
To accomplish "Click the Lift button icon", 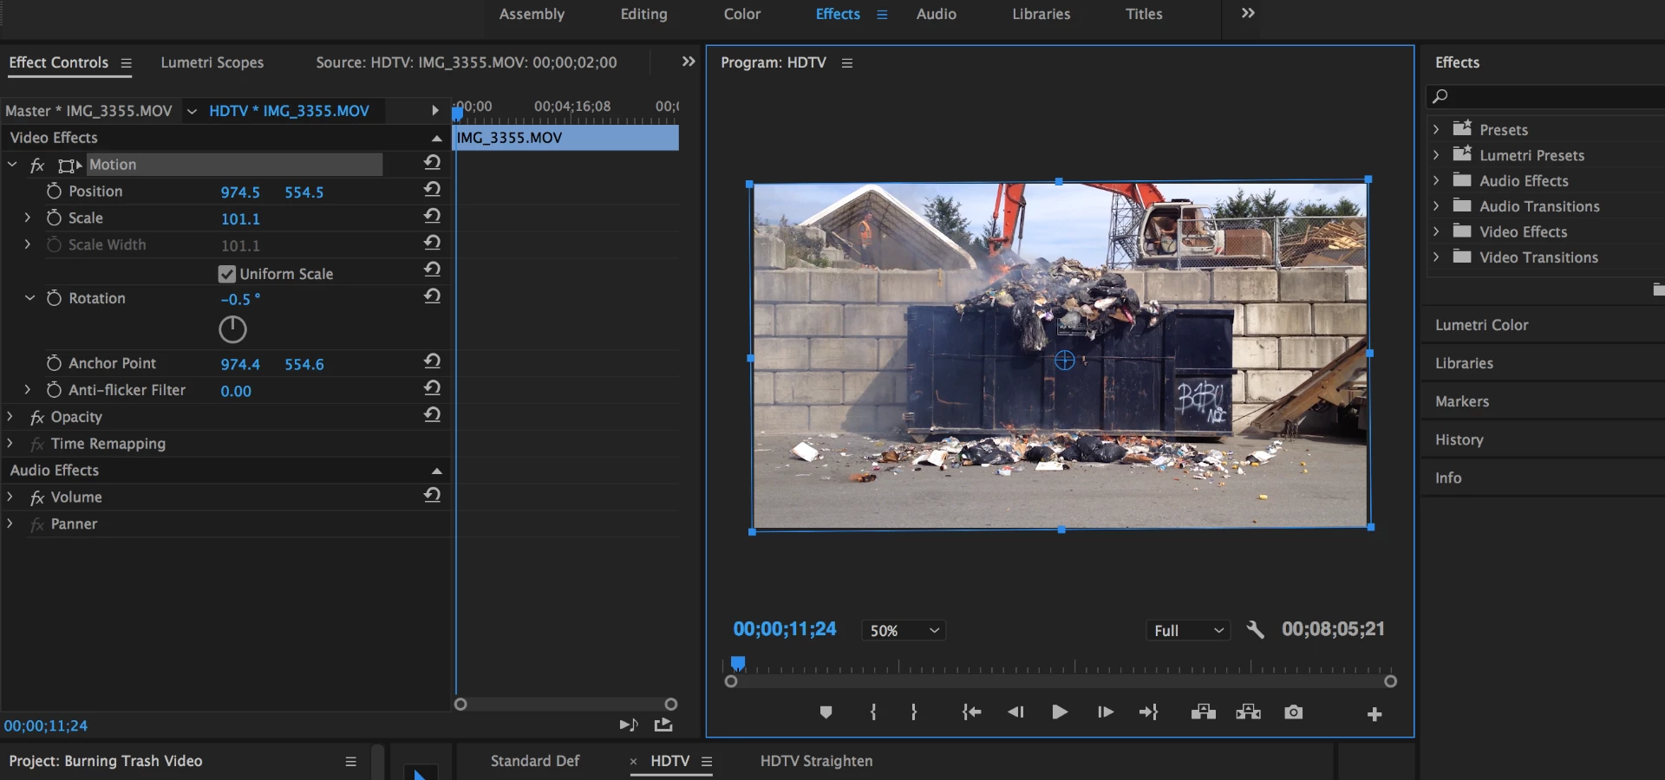I will (x=1203, y=712).
